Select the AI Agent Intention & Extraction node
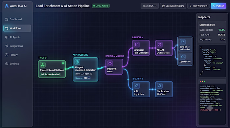 click(85, 69)
